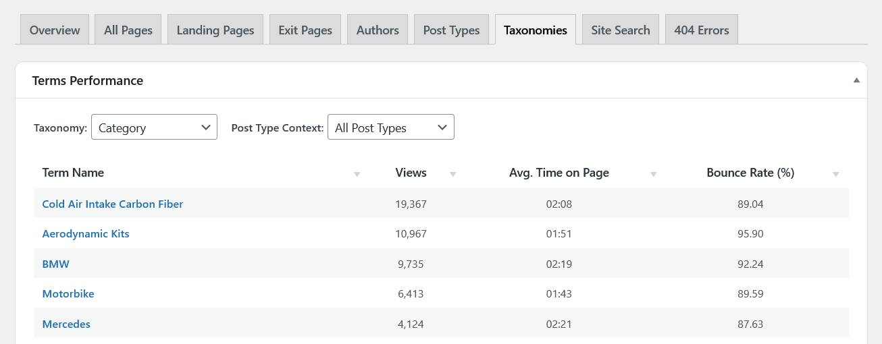882x344 pixels.
Task: Click the 01:51 average time cell
Action: pos(559,233)
